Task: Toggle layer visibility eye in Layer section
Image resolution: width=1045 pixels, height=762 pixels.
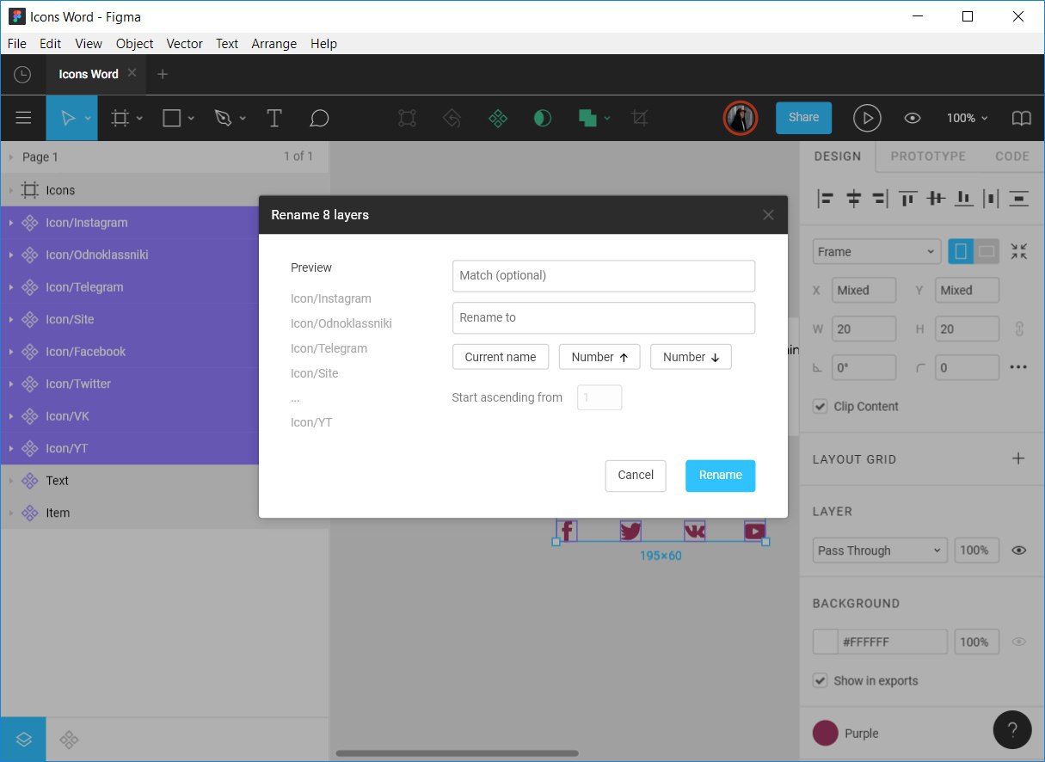Action: pos(1019,550)
